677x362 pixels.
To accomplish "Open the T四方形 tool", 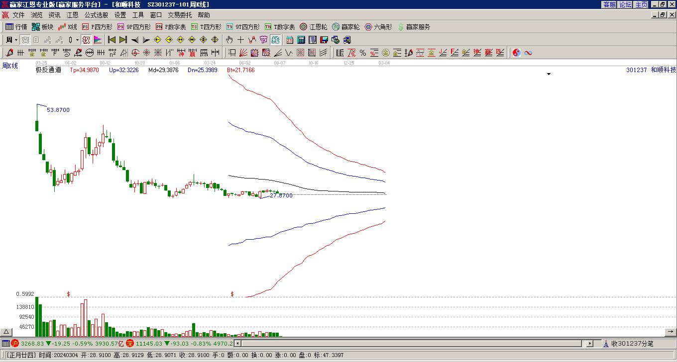I will click(206, 27).
